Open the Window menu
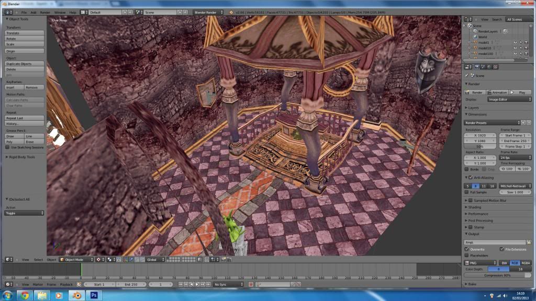Screen dimensions: 536x301 point(60,13)
